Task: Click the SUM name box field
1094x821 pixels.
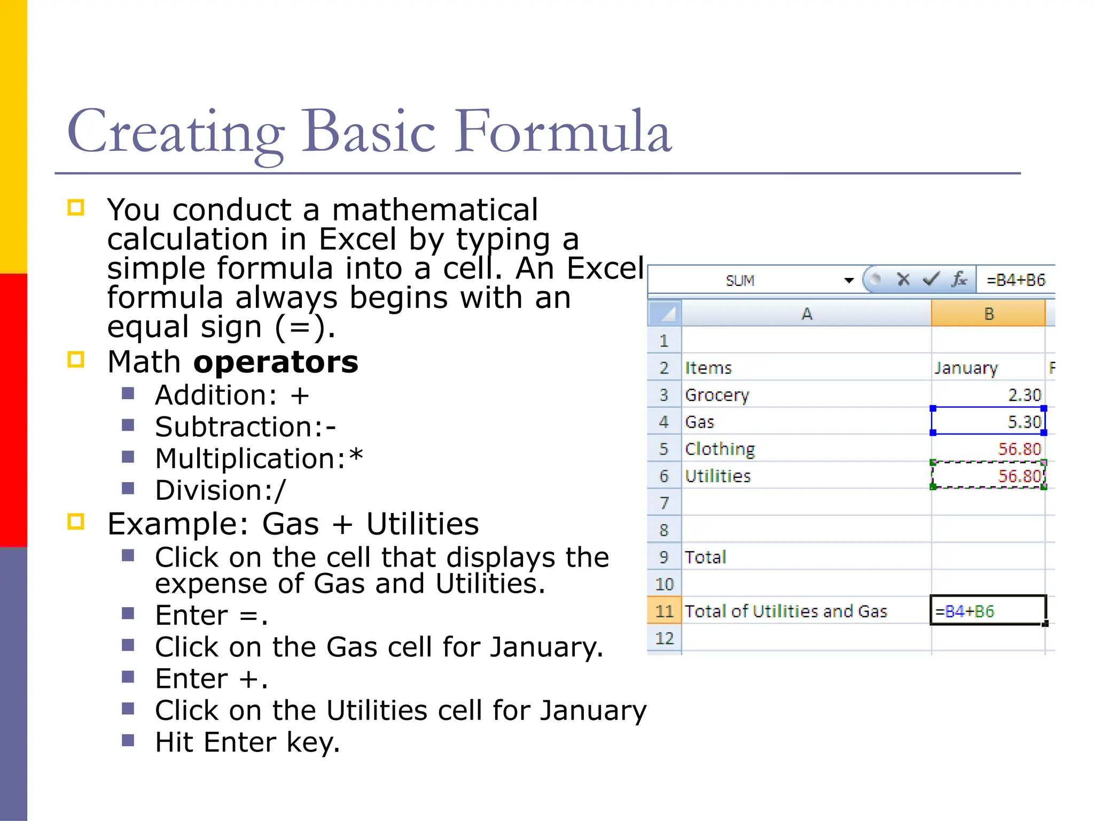Action: 740,281
